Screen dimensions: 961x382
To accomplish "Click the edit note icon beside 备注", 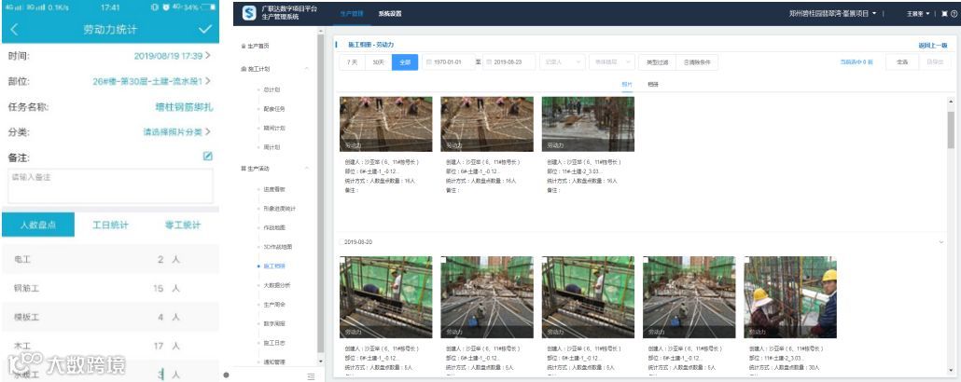I will [x=208, y=157].
